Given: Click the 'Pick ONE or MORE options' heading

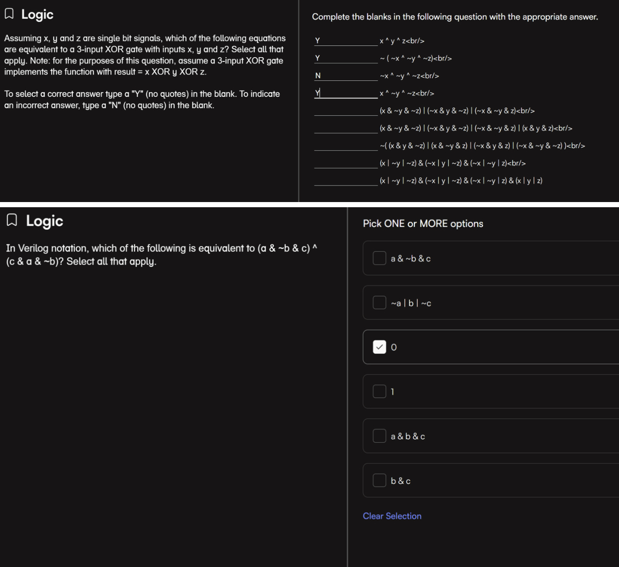Looking at the screenshot, I should (x=422, y=224).
